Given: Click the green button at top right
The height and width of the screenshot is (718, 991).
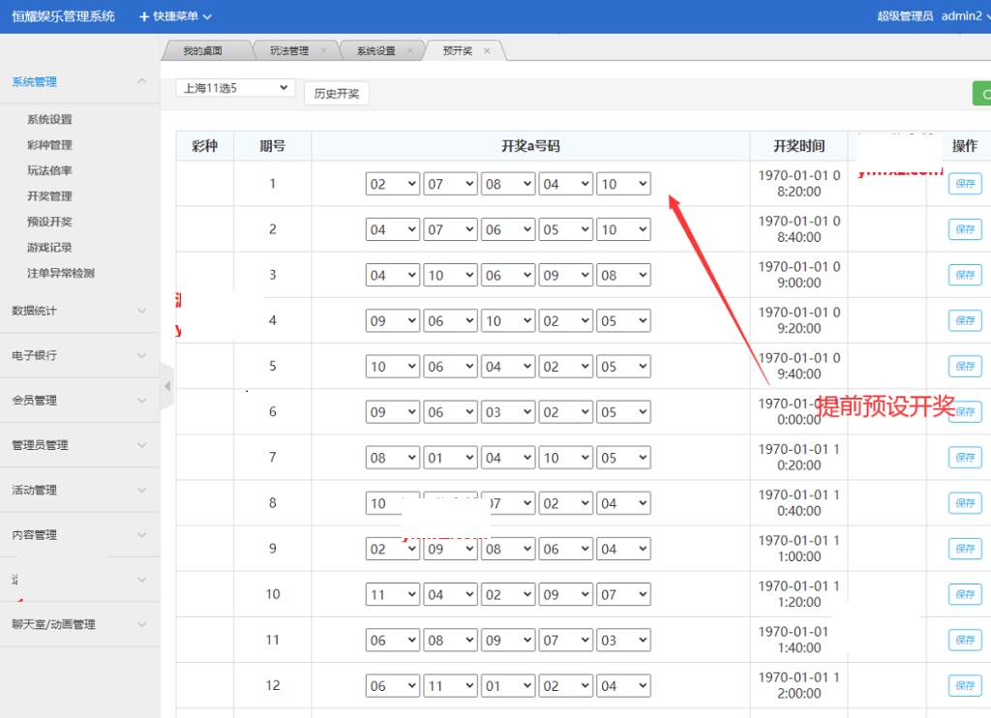Looking at the screenshot, I should [981, 94].
